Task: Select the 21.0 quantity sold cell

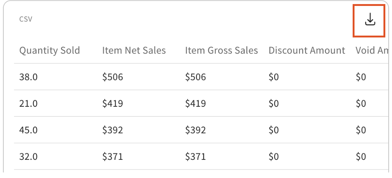Action: click(x=29, y=103)
